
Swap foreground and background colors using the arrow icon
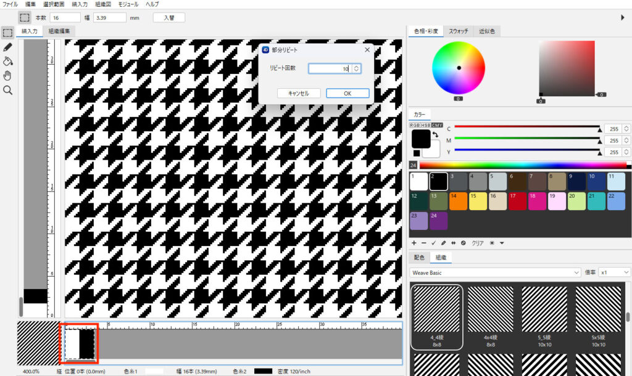tap(434, 134)
